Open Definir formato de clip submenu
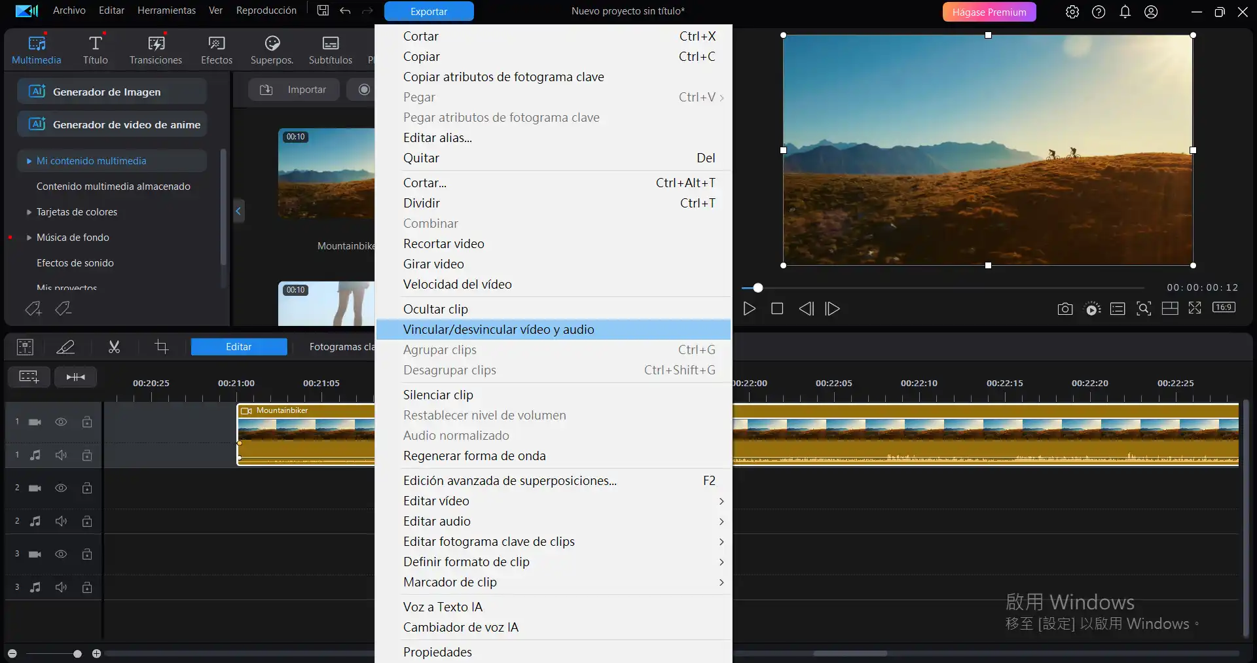This screenshot has width=1257, height=663. pos(554,562)
